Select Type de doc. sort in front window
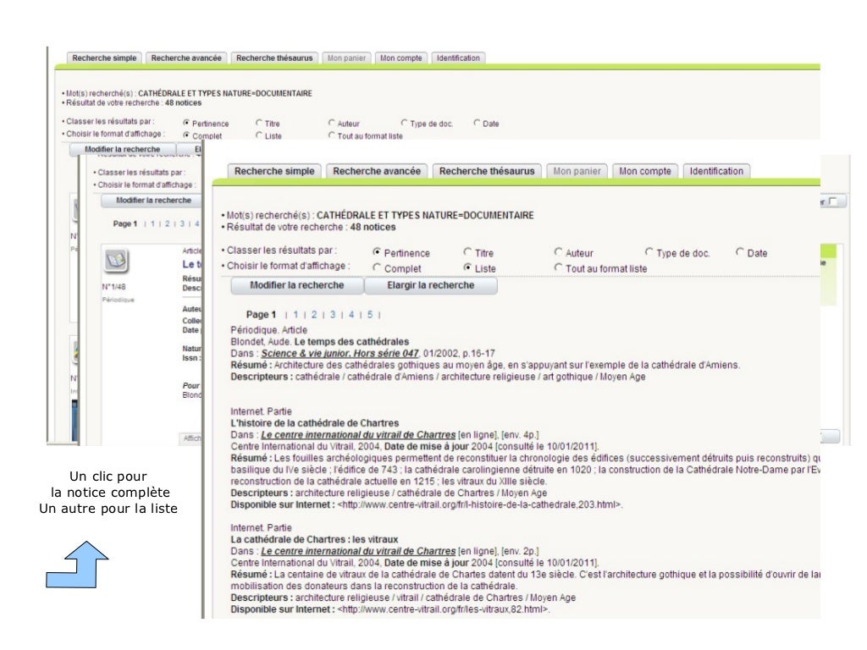This screenshot has width=867, height=650. click(x=649, y=252)
